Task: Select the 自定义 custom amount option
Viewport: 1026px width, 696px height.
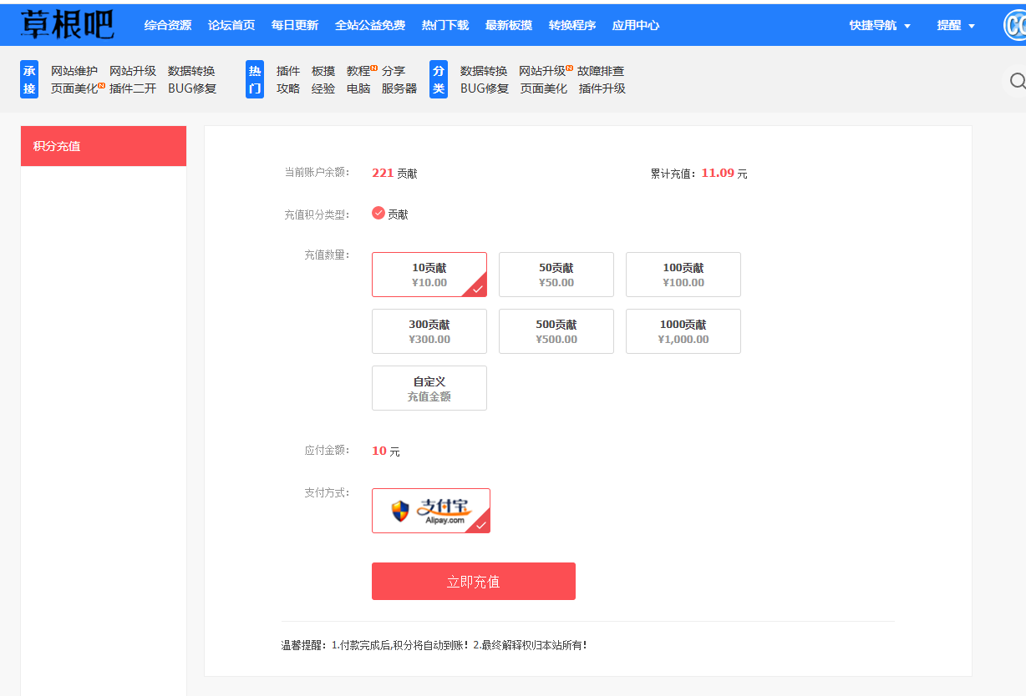Action: 429,387
